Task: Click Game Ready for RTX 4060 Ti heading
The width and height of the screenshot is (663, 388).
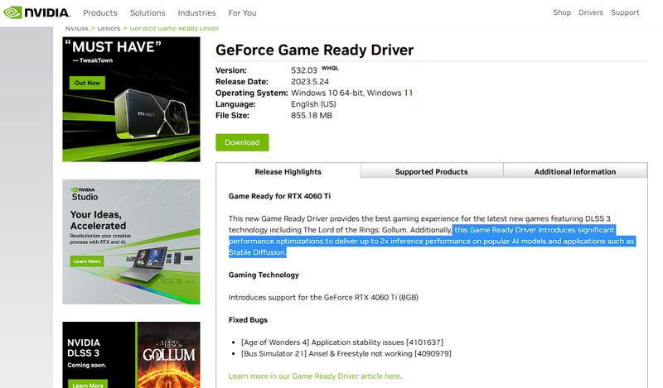Action: point(279,196)
